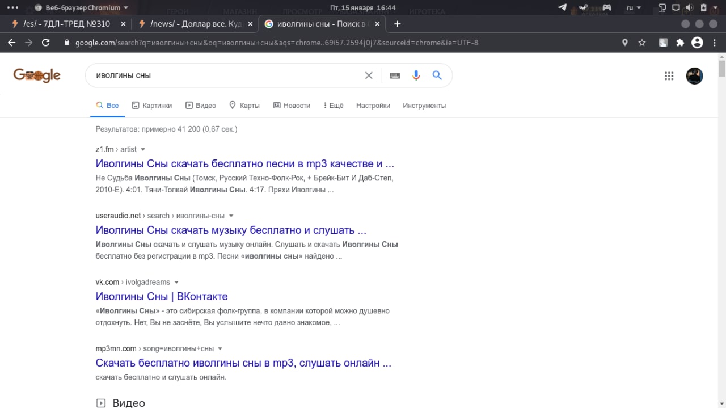The height and width of the screenshot is (408, 726).
Task: Click into the Google search box
Action: (227, 75)
